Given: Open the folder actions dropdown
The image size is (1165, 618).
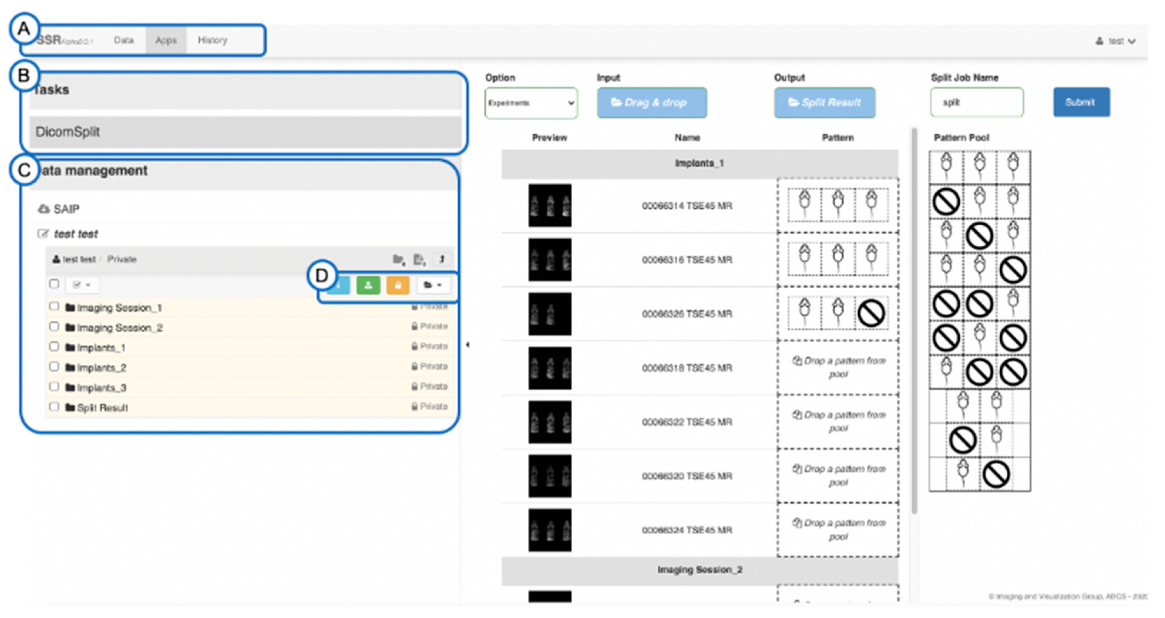Looking at the screenshot, I should (433, 285).
